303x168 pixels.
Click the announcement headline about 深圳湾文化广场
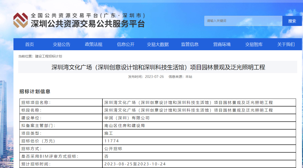[158, 67]
